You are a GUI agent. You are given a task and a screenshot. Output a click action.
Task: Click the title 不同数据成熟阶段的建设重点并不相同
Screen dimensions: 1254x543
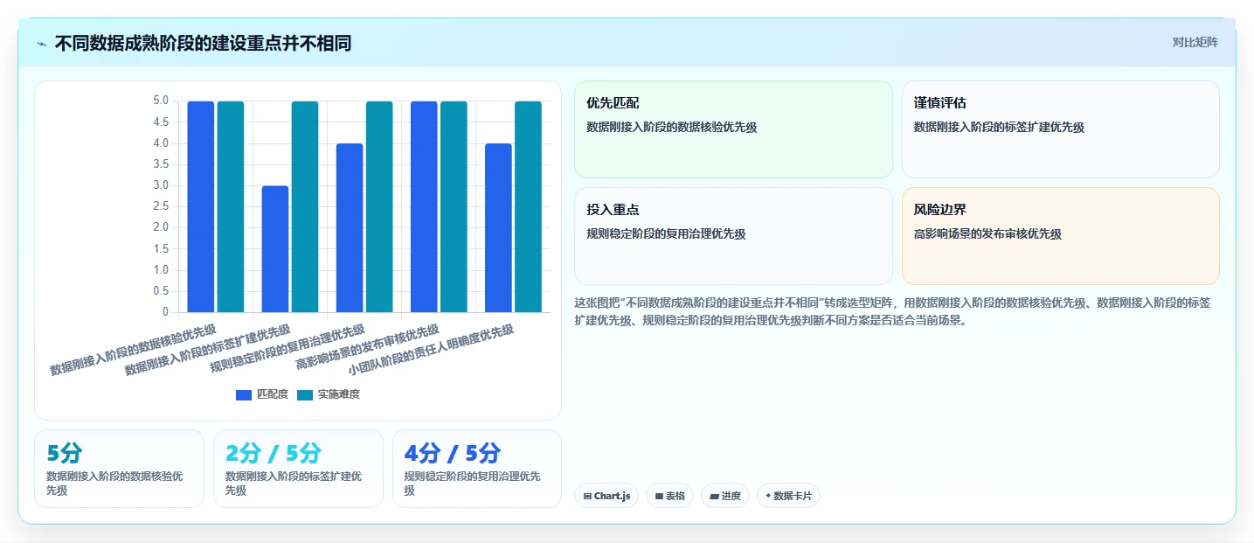pos(203,43)
